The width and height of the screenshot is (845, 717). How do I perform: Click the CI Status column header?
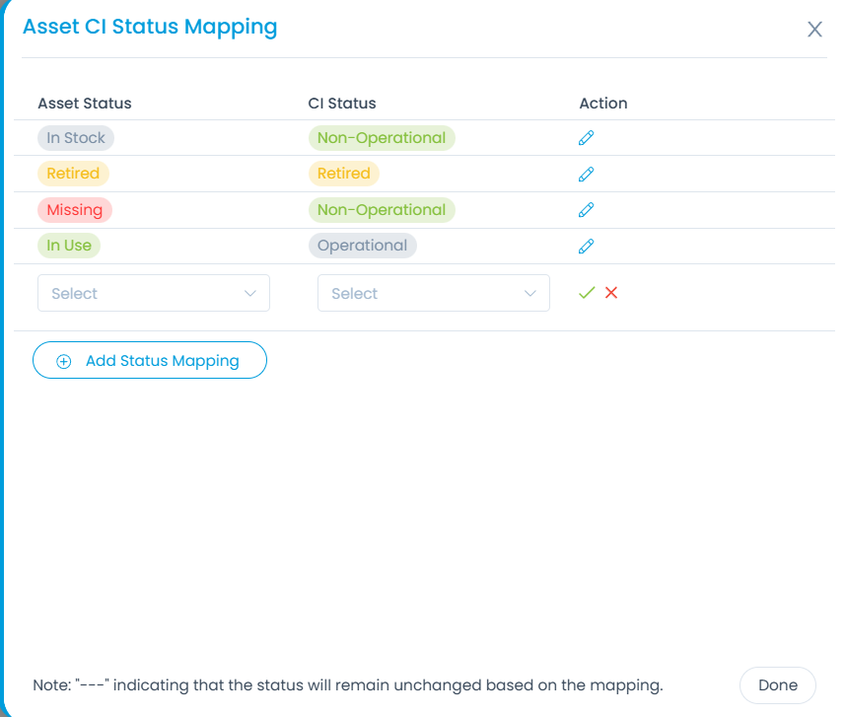click(341, 103)
